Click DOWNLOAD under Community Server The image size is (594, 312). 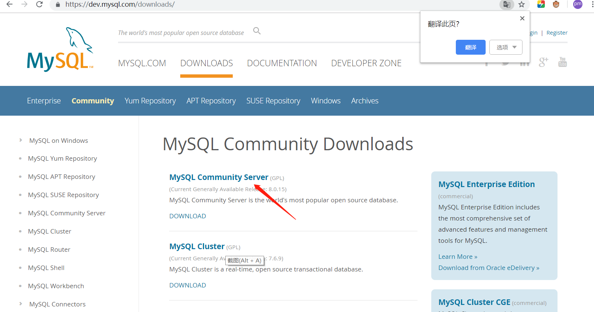188,216
